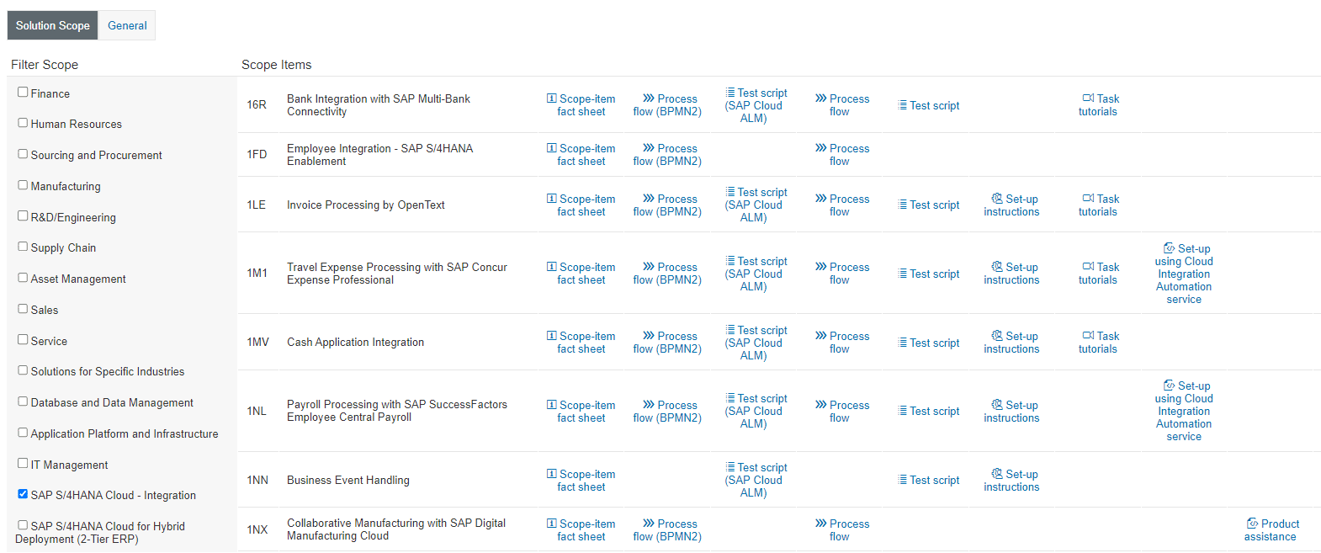Click Test script (SAP Cloud ALM) icon for 1M1
The height and width of the screenshot is (553, 1321).
pos(730,261)
